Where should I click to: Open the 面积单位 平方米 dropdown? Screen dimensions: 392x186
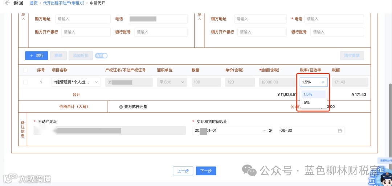coord(172,82)
